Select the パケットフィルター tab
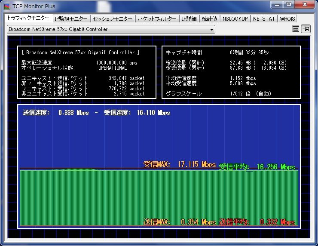This screenshot has width=318, height=246. pos(157,19)
